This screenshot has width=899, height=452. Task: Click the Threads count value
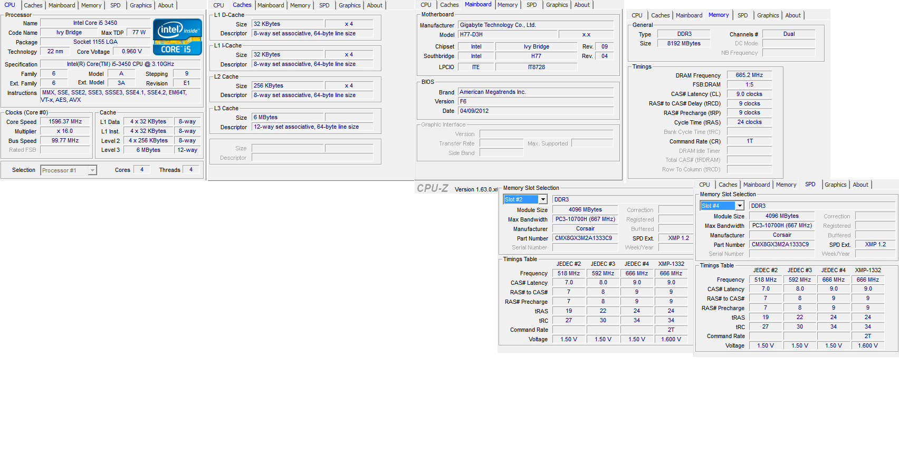(x=191, y=170)
